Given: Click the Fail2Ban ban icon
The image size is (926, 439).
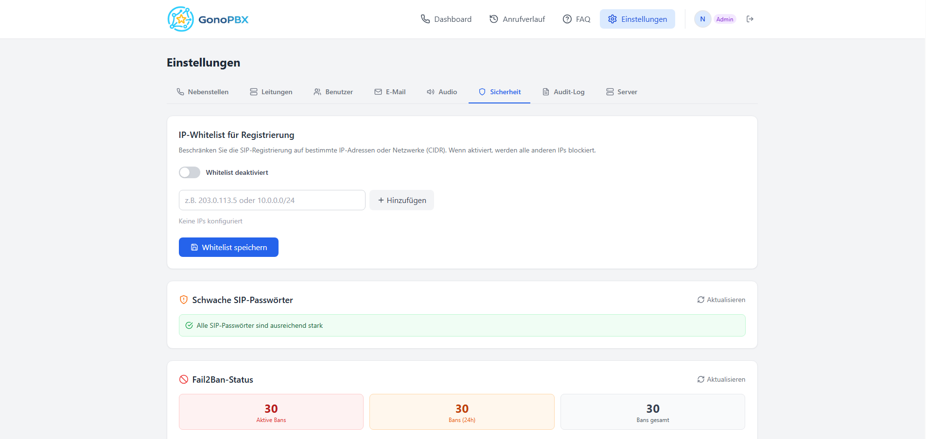Looking at the screenshot, I should tap(184, 379).
